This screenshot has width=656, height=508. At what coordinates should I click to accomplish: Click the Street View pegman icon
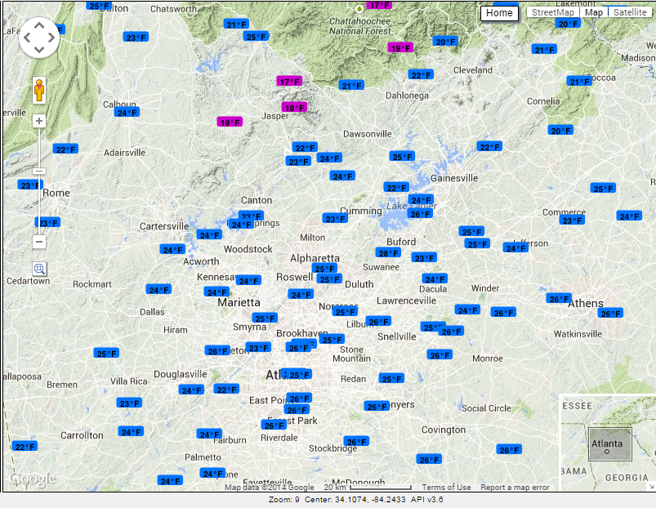[x=39, y=90]
